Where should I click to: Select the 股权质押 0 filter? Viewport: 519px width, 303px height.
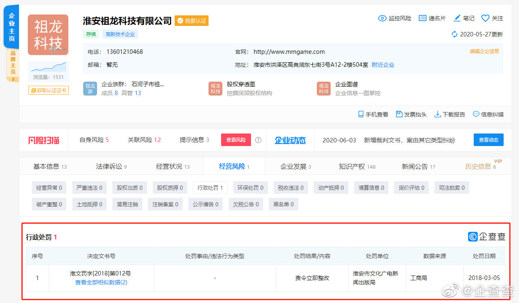pyautogui.click(x=170, y=188)
